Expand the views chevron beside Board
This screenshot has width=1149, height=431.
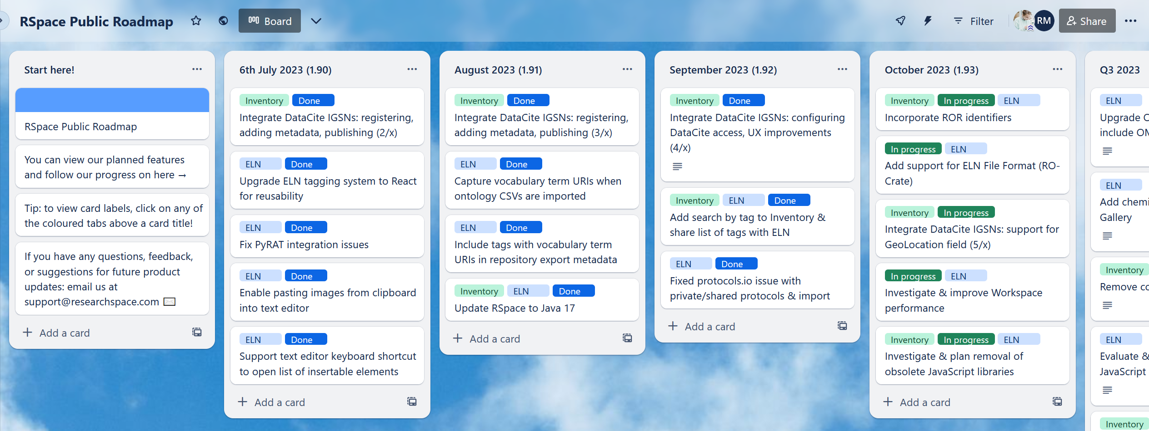tap(316, 21)
